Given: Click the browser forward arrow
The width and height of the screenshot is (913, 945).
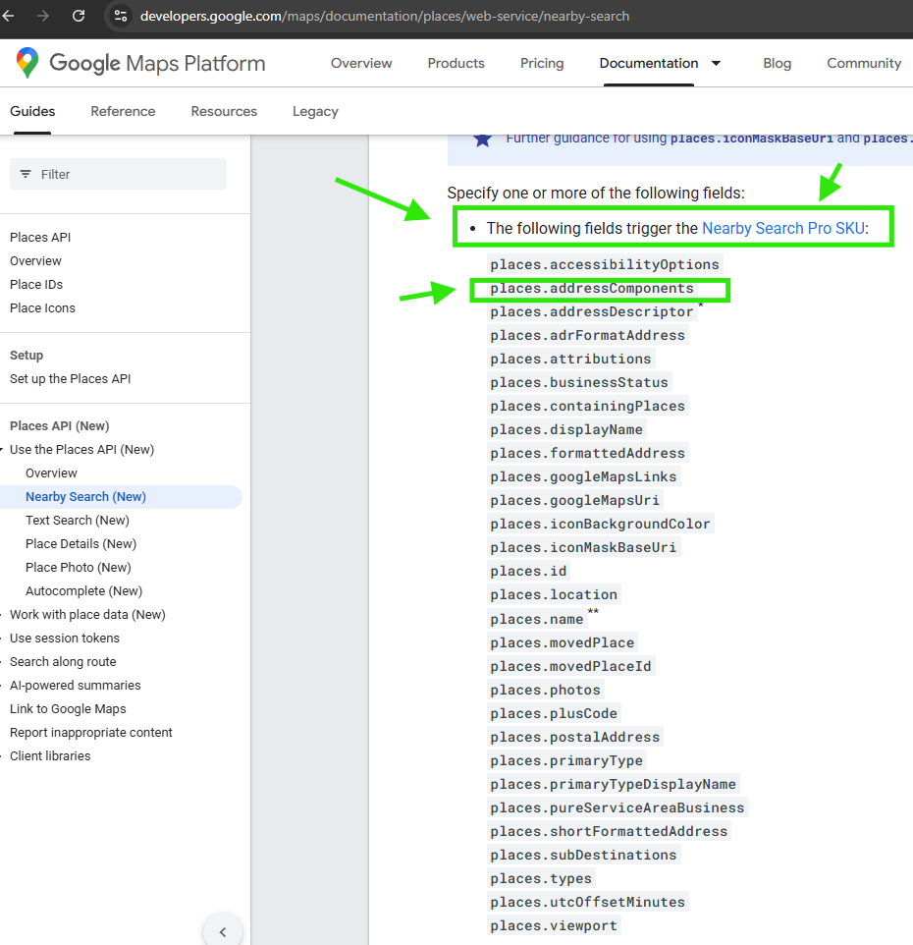Looking at the screenshot, I should pos(43,16).
